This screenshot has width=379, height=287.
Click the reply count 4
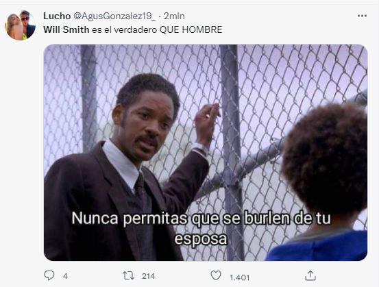point(66,276)
